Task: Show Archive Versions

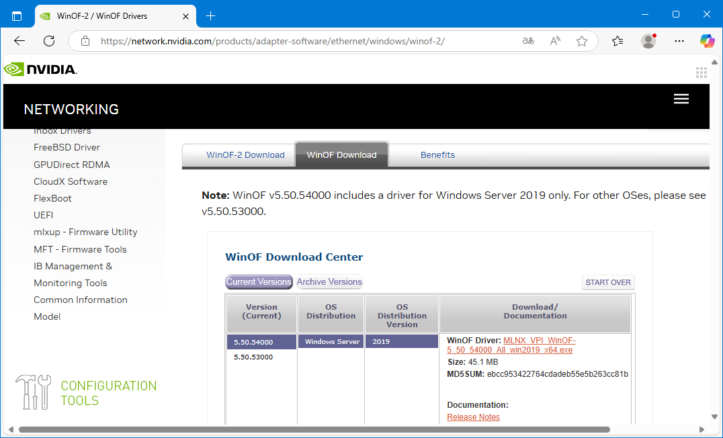Action: coord(329,282)
